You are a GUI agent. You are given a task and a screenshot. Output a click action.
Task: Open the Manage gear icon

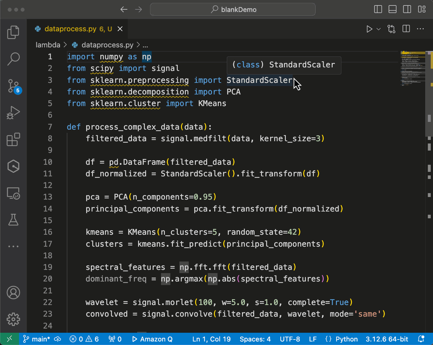point(13,319)
